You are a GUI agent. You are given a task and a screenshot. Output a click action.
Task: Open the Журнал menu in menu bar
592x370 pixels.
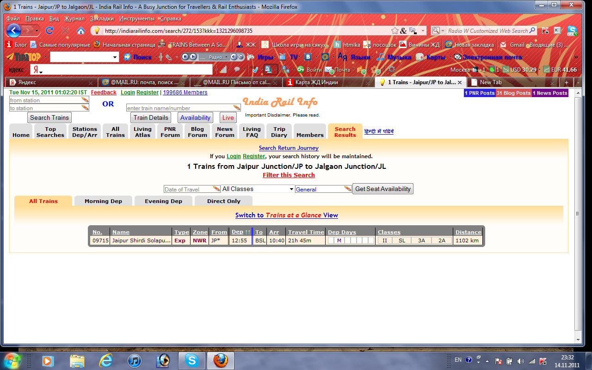click(x=74, y=18)
